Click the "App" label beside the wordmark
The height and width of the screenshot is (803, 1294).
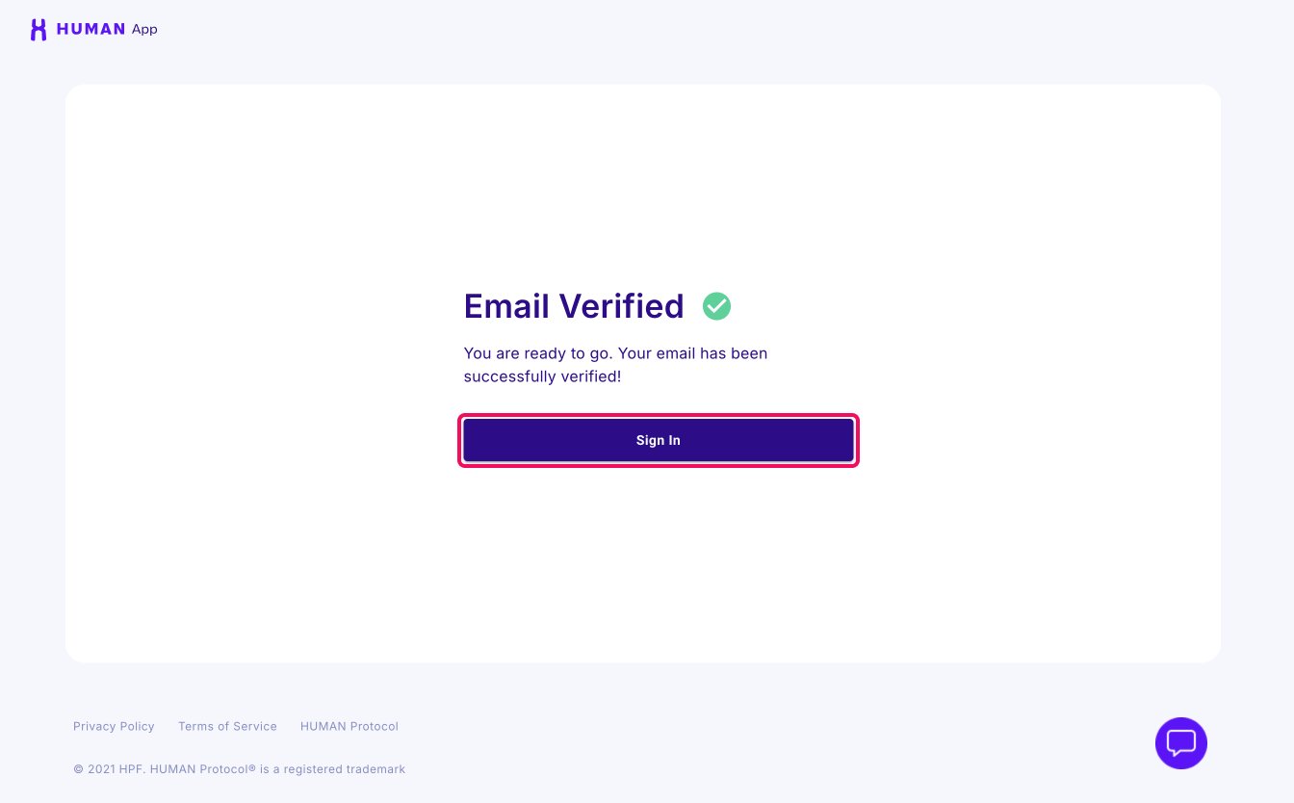(144, 30)
